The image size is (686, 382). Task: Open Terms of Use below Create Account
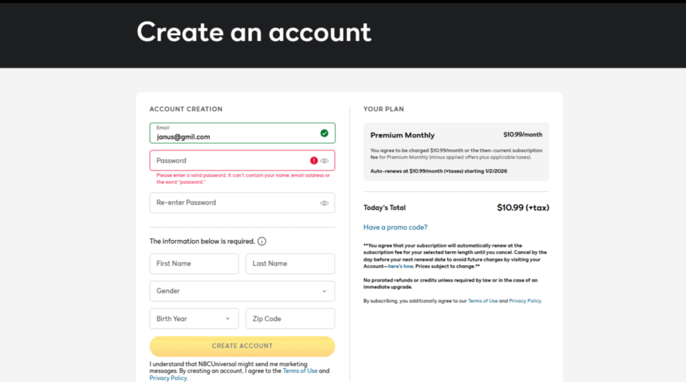point(299,371)
